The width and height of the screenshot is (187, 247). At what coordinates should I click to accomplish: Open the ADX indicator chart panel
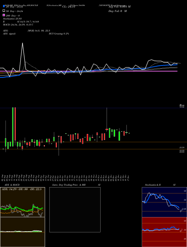(22, 202)
